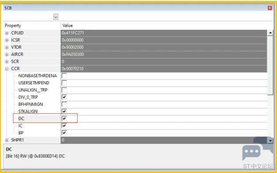Select the CPUID property row label
The image size is (277, 173).
pos(17,33)
